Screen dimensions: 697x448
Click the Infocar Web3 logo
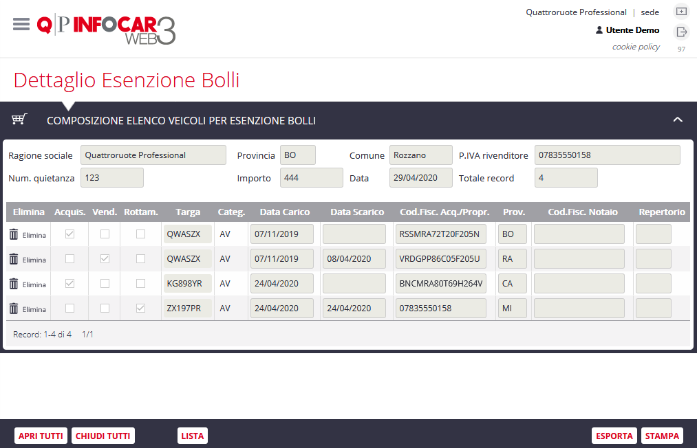coord(107,30)
